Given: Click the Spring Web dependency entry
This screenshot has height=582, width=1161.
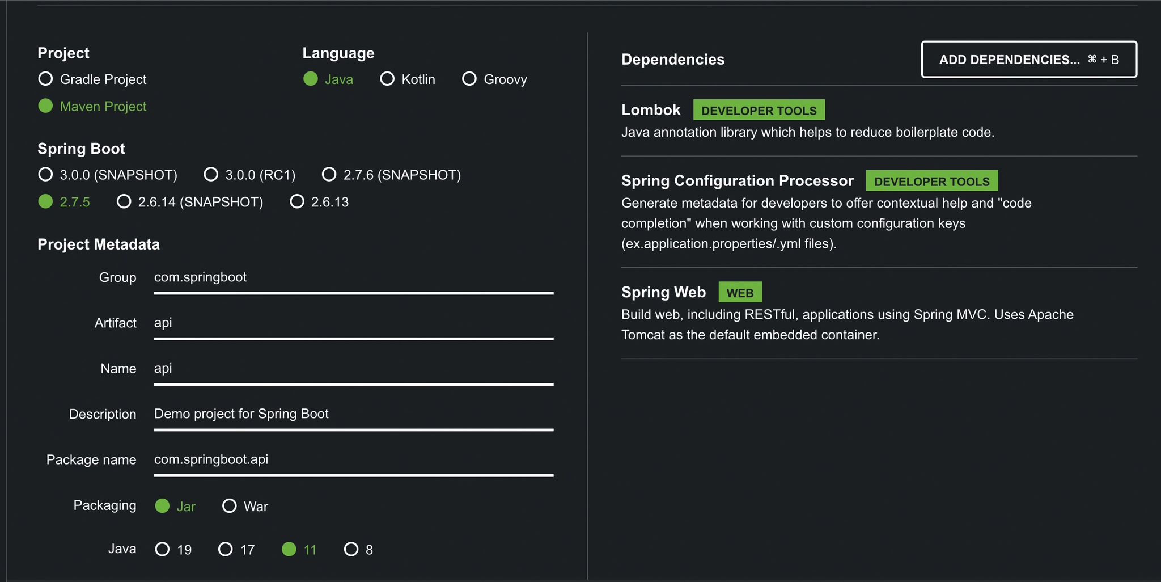Looking at the screenshot, I should point(663,292).
